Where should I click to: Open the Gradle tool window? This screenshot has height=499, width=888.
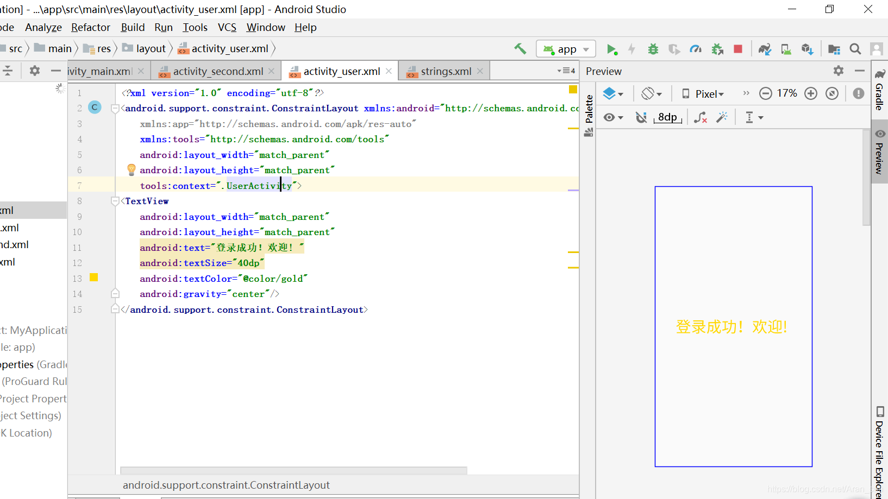[x=879, y=90]
